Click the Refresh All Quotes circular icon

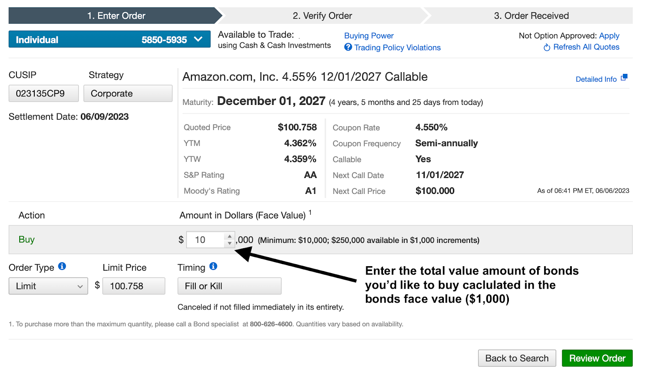pos(547,47)
